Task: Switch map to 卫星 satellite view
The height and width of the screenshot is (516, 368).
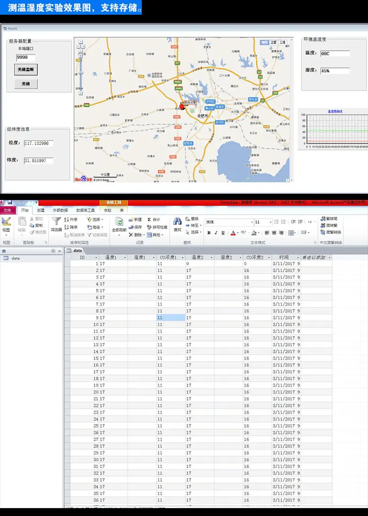Action: (274, 42)
